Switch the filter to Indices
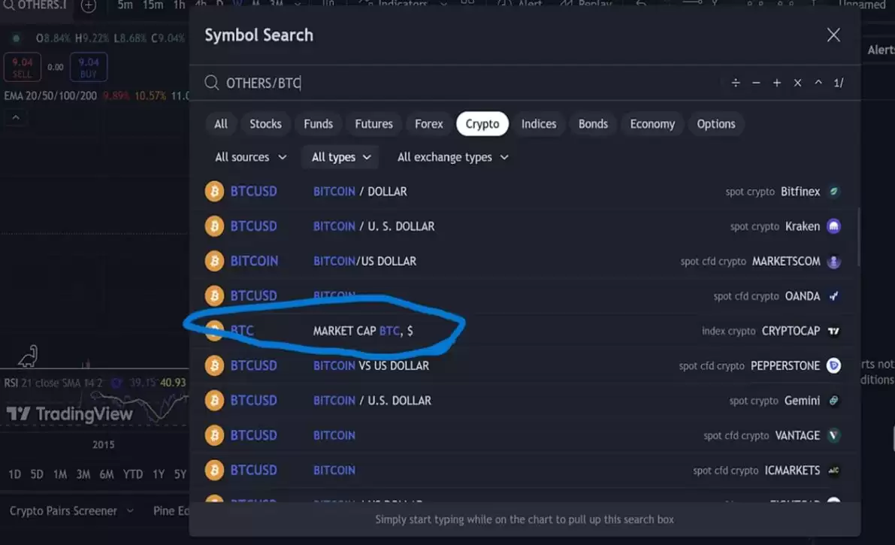895x545 pixels. 539,123
